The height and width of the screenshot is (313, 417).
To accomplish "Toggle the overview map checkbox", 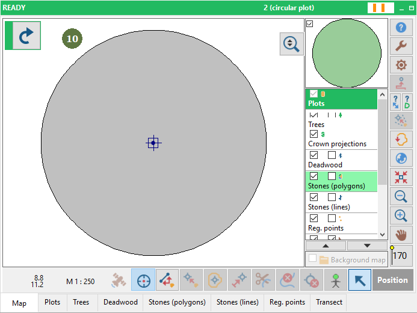I will tap(309, 23).
